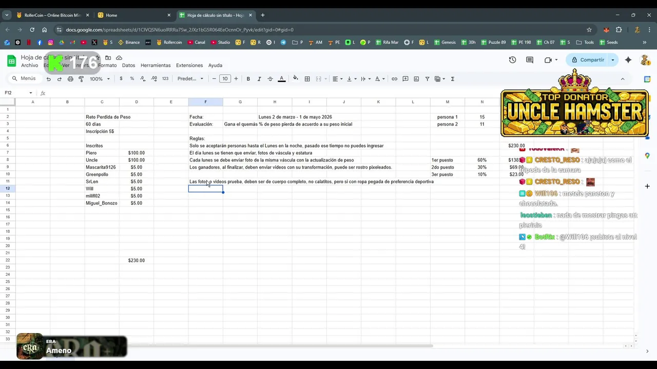657x369 pixels.
Task: Open the version history clock icon
Action: point(512,60)
